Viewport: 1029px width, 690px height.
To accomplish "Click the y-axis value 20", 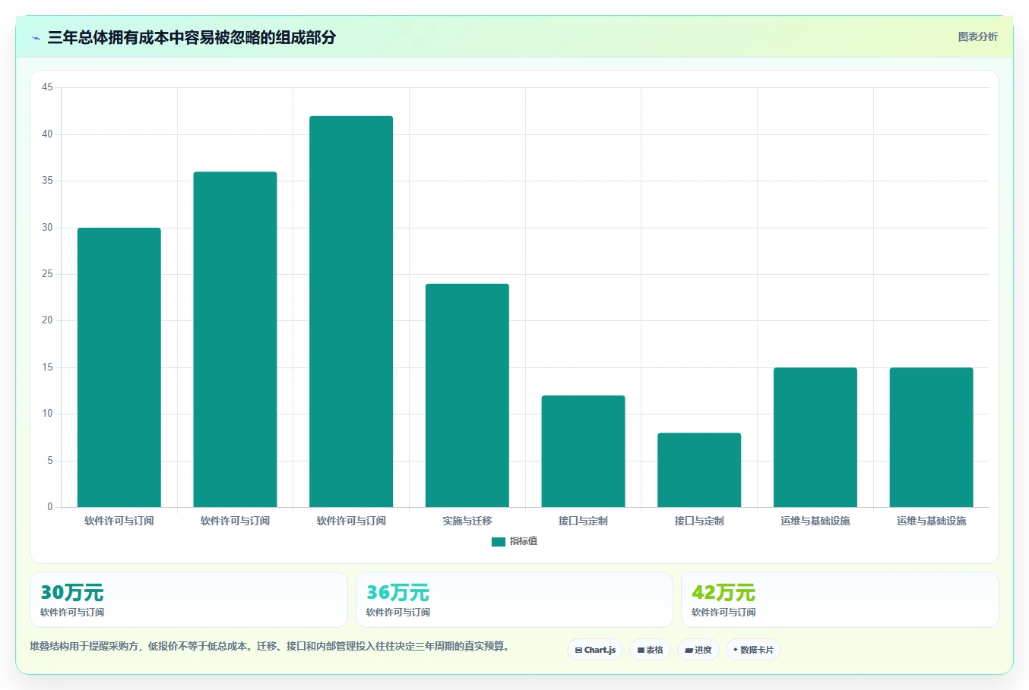I will click(x=47, y=320).
